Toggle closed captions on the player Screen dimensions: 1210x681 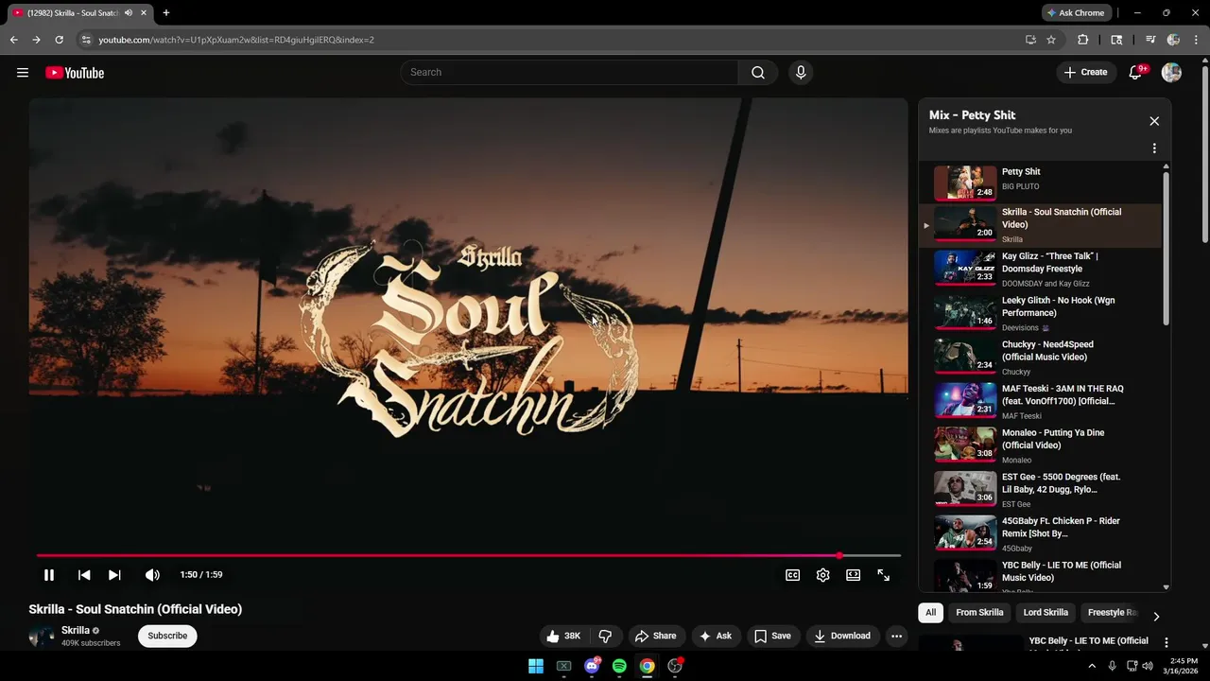[793, 575]
